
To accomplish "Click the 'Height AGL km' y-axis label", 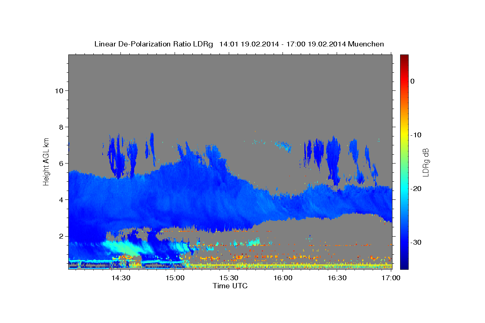I will pyautogui.click(x=46, y=161).
